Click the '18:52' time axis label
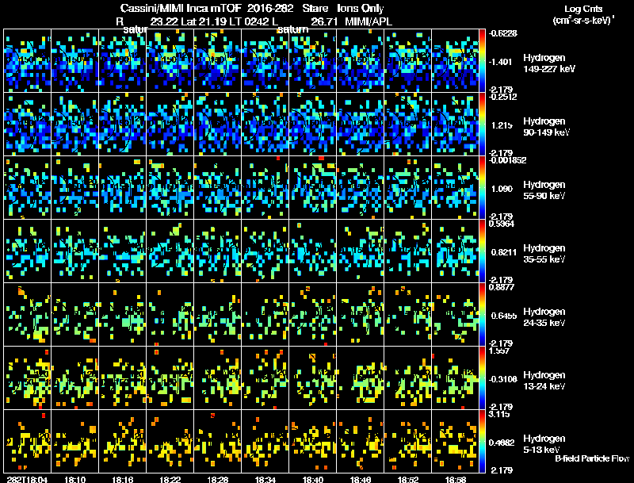Image resolution: width=634 pixels, height=483 pixels. (408, 479)
